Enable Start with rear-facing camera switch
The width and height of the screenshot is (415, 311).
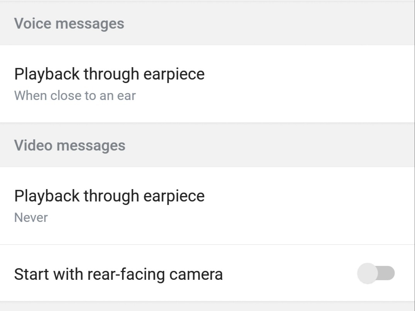tap(376, 274)
